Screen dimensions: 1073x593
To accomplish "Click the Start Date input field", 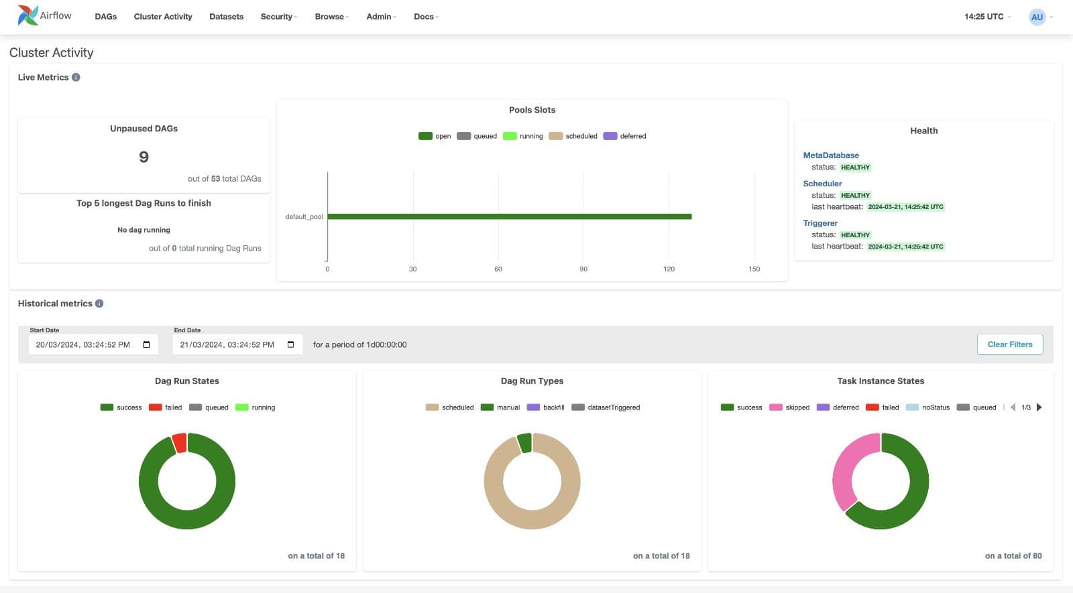I will click(93, 344).
